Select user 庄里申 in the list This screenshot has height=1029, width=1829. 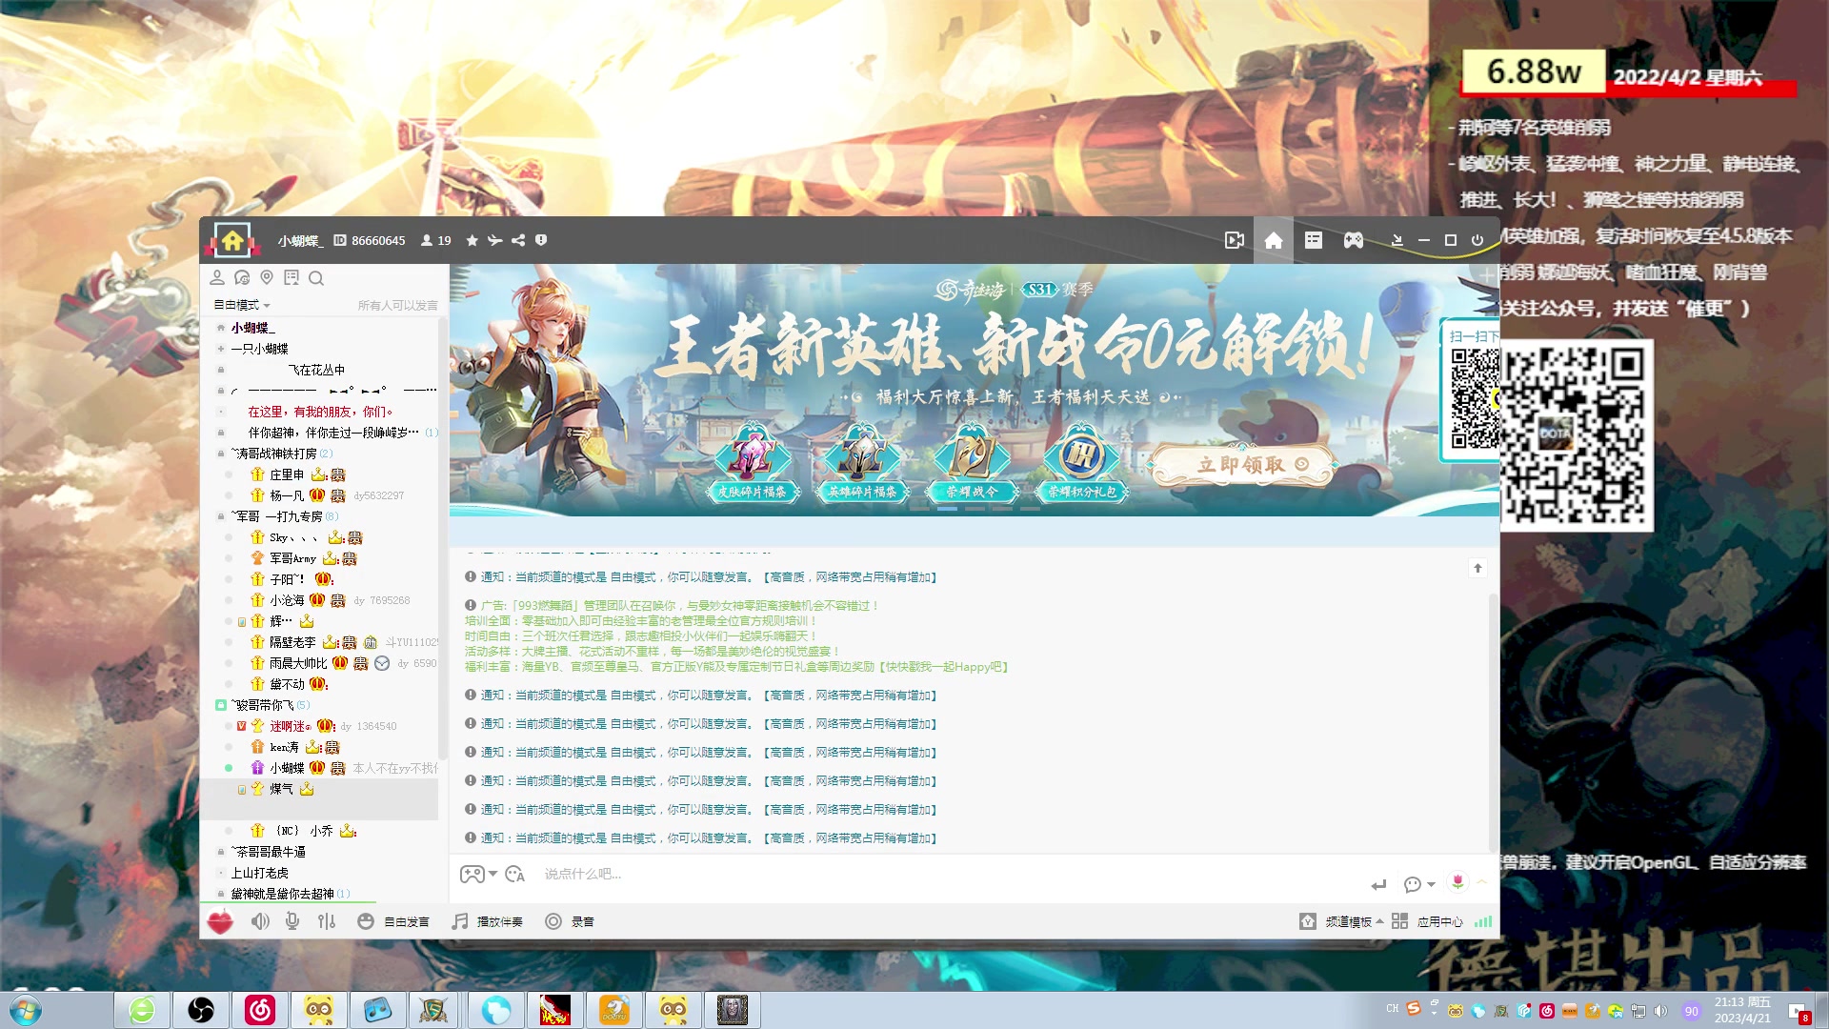[287, 474]
